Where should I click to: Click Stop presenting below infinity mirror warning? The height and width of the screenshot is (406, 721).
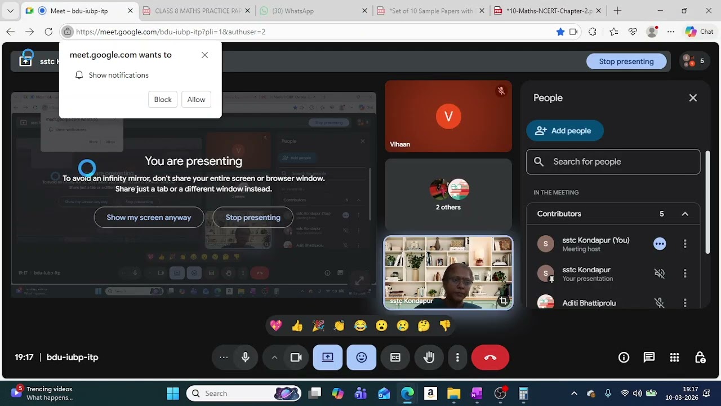(x=253, y=217)
